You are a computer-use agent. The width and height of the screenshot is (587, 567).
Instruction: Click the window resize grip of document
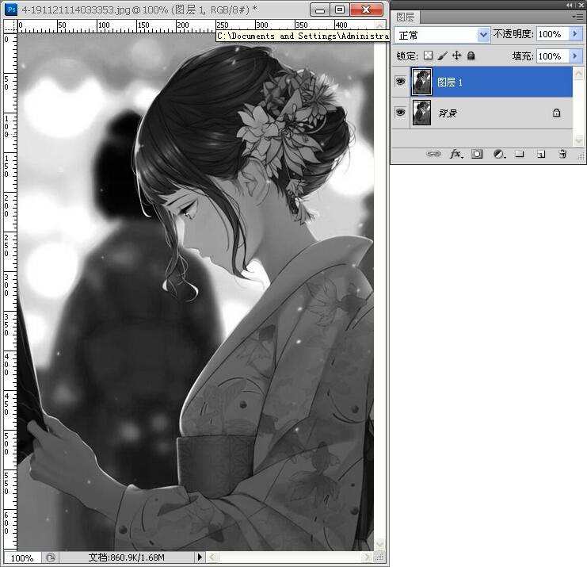(x=379, y=557)
